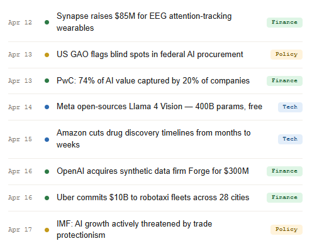Select Policy tag on IMF row
Screen dimensions: 312x246
[x=286, y=230]
